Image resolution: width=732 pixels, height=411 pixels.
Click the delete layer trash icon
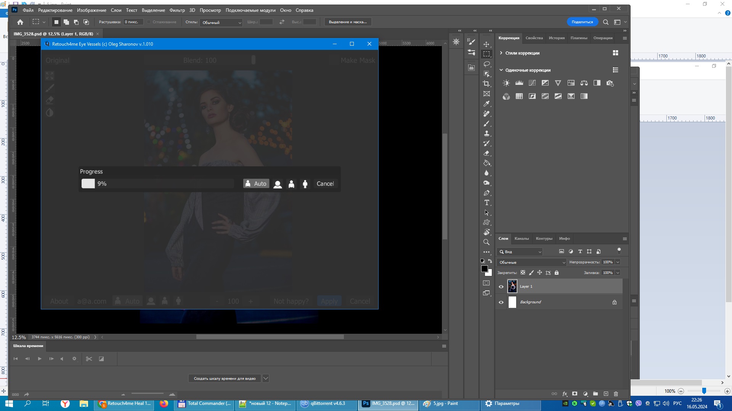(616, 394)
